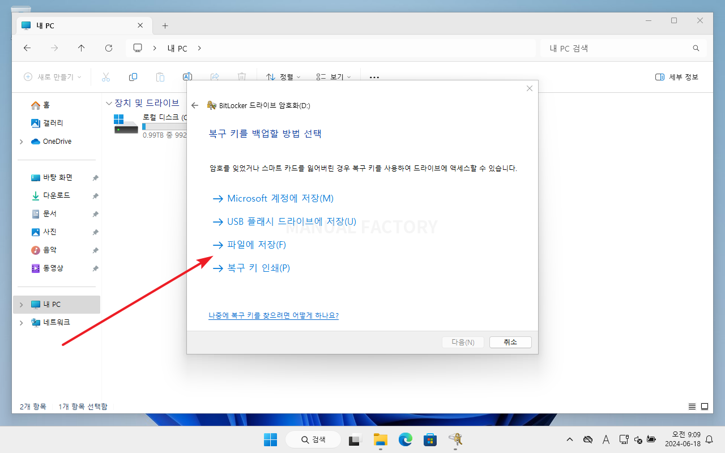Open Task View from taskbar
This screenshot has height=453, width=725.
point(355,439)
